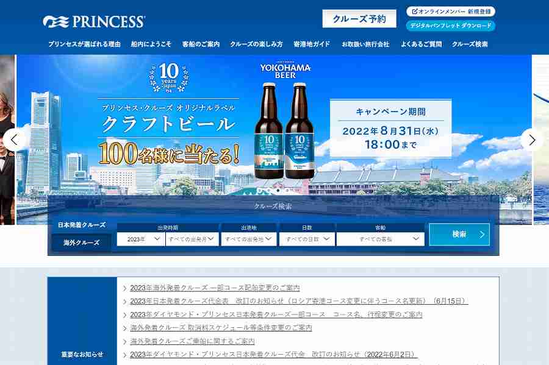Go to next carousel slide arrow
The height and width of the screenshot is (365, 549).
click(x=532, y=140)
